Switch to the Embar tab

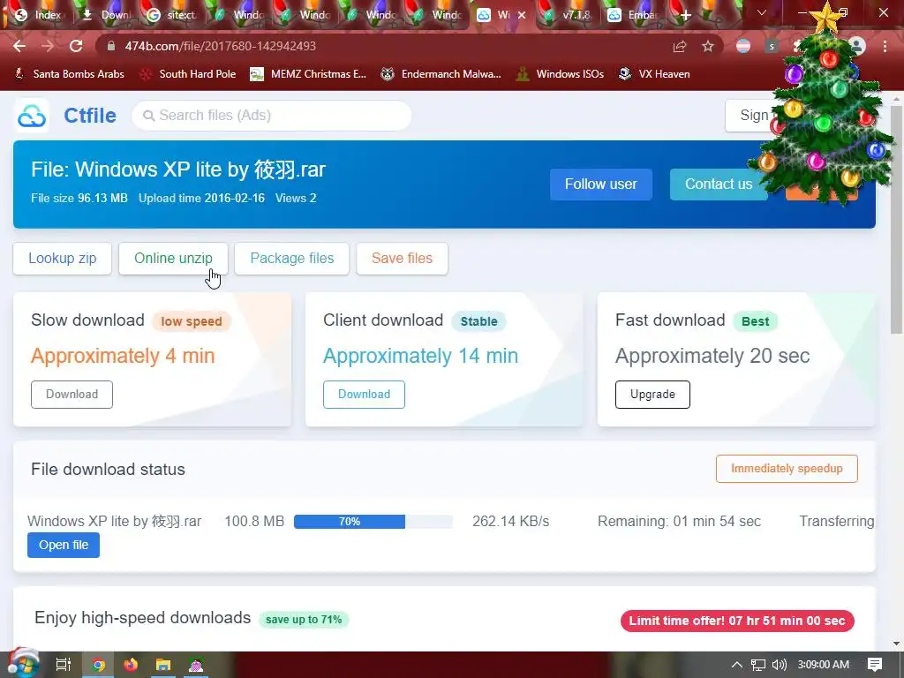[633, 15]
